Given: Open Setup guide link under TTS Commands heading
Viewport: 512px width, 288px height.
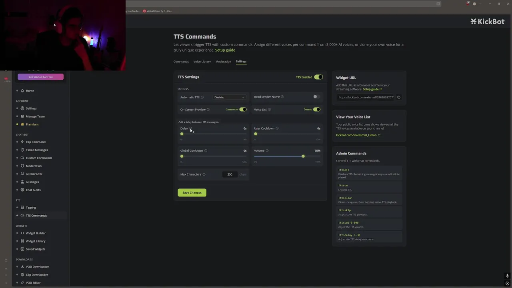Looking at the screenshot, I should [225, 50].
